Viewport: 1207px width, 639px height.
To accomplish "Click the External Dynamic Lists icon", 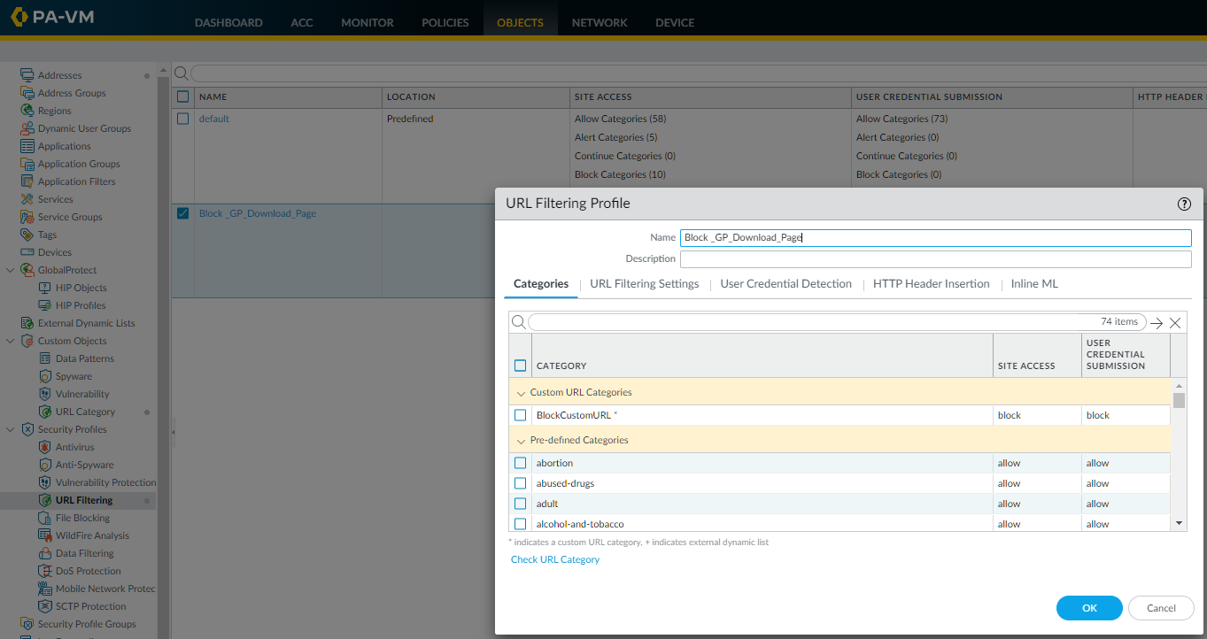I will (27, 323).
